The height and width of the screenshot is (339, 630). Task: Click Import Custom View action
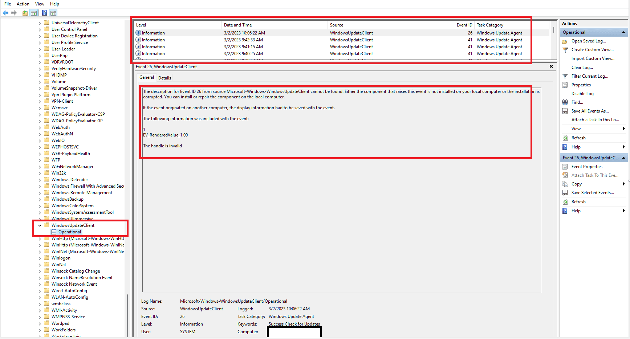tap(593, 58)
